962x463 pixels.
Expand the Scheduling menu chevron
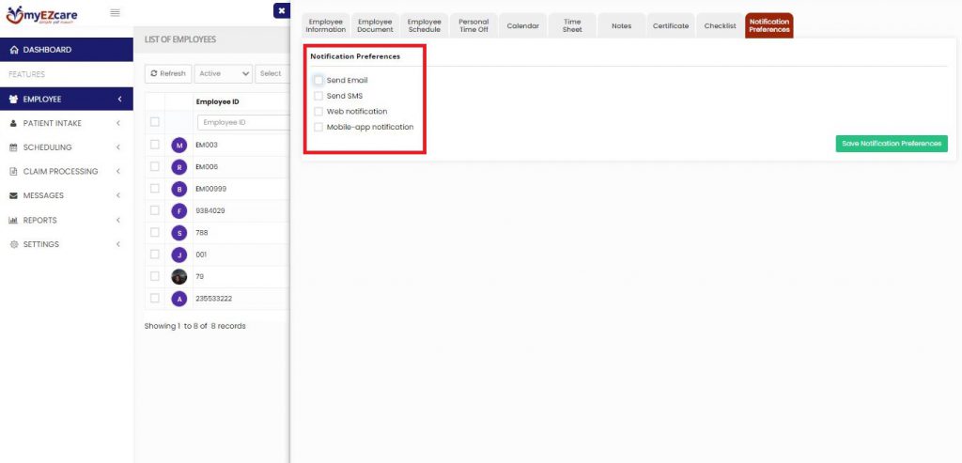(x=117, y=147)
